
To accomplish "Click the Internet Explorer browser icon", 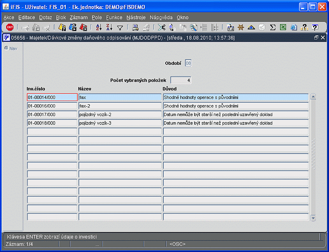I will (294, 27).
